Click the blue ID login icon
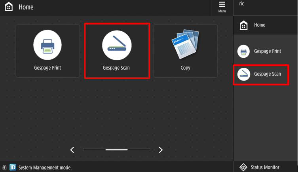Viewport: 298px width, 173px height. 13,167
